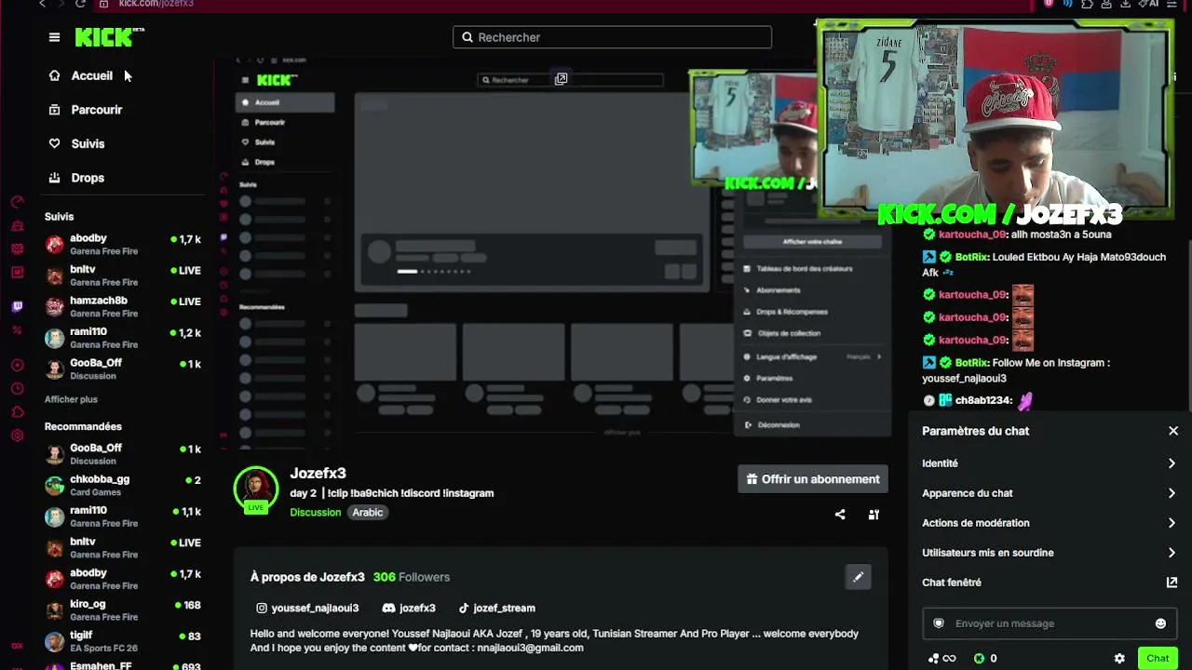Click the green Kicks balance icon

[x=979, y=659]
